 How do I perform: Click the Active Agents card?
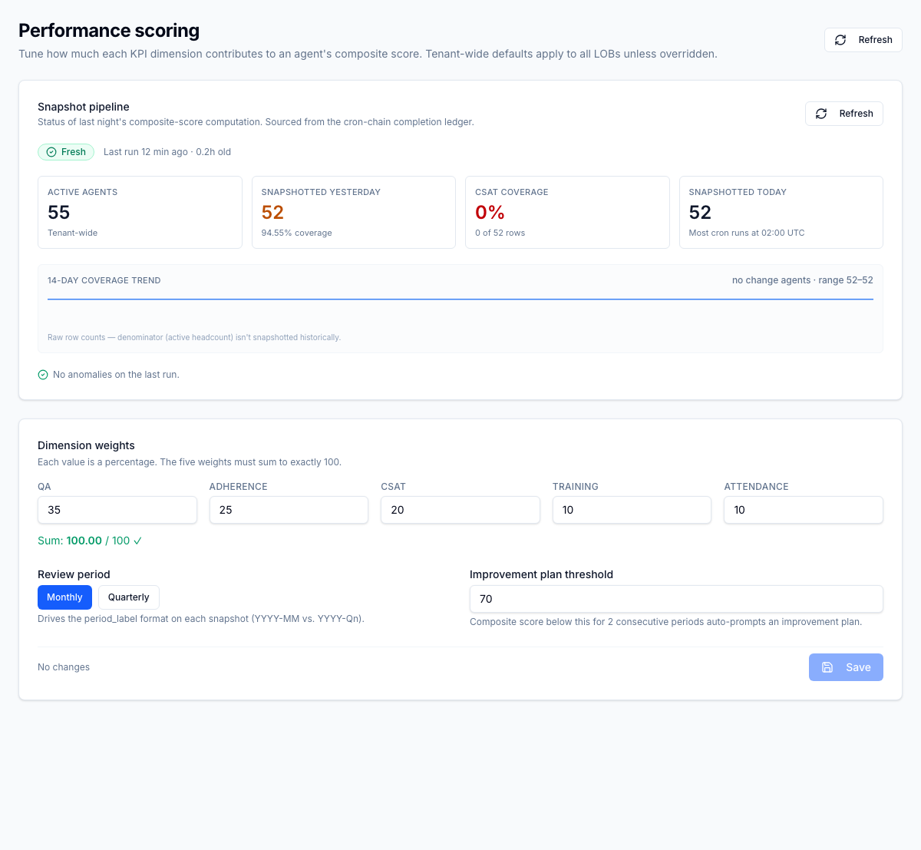[x=140, y=212]
